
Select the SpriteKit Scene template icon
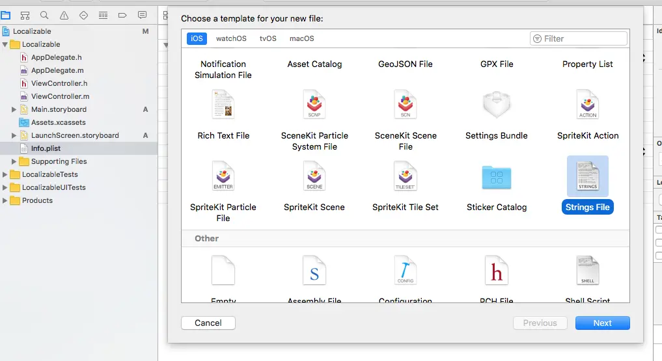314,176
